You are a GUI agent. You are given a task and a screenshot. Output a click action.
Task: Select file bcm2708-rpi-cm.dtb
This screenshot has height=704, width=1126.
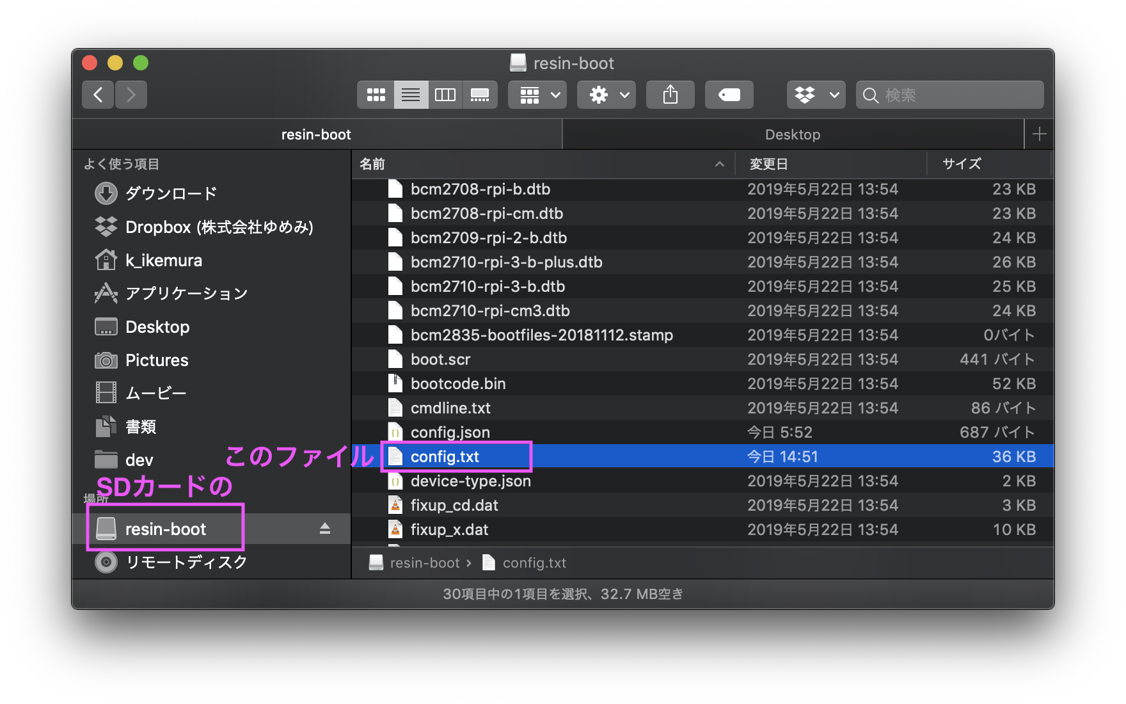pyautogui.click(x=702, y=214)
